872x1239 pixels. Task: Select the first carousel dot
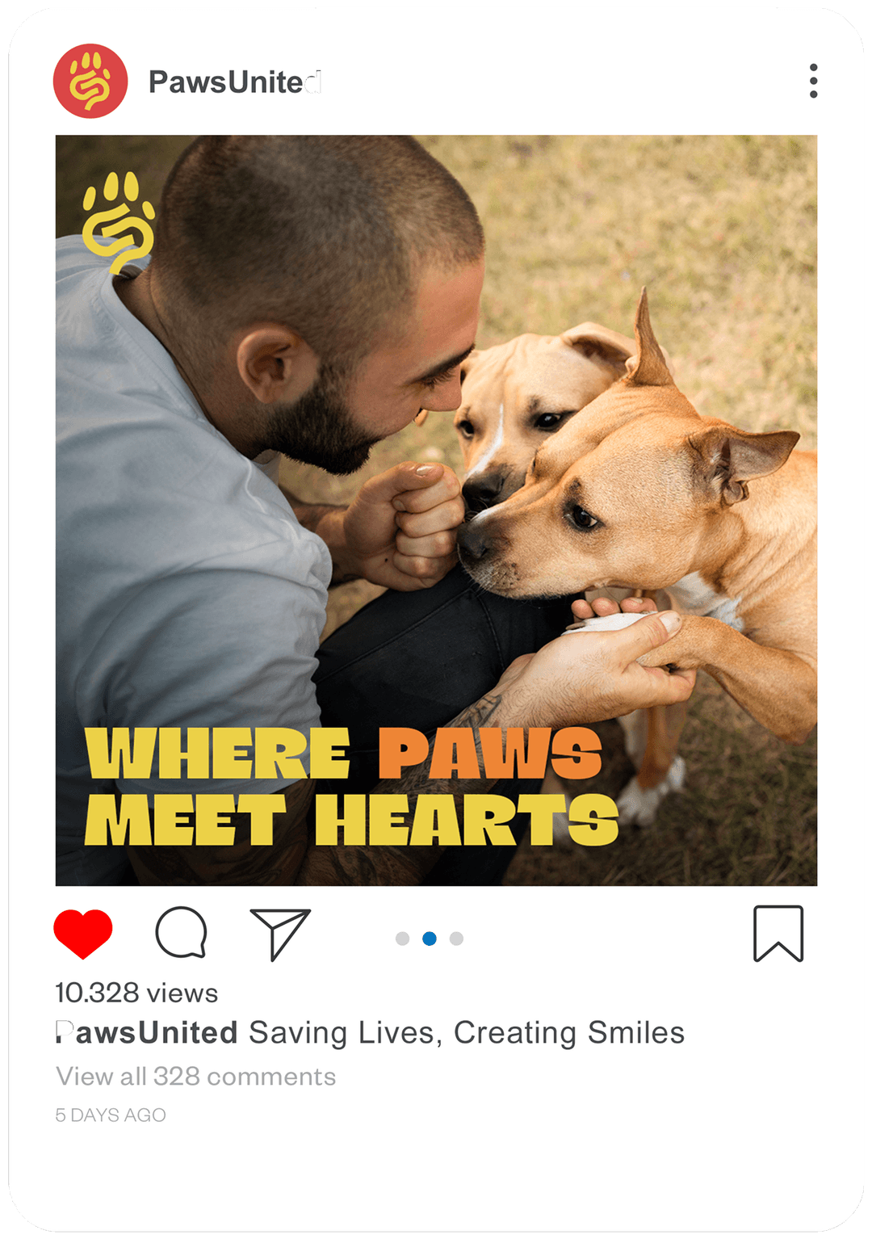click(403, 939)
